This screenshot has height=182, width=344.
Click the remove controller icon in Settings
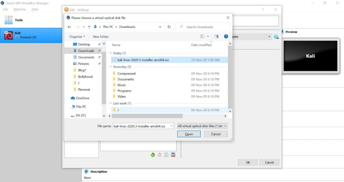click(160, 155)
